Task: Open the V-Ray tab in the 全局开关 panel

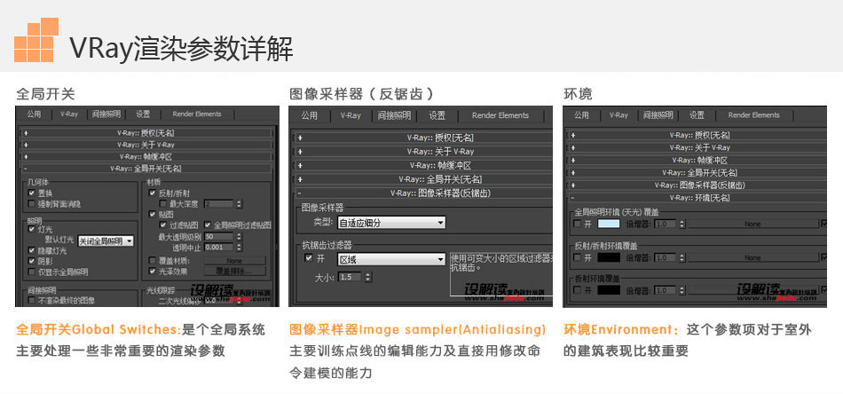Action: [x=69, y=114]
